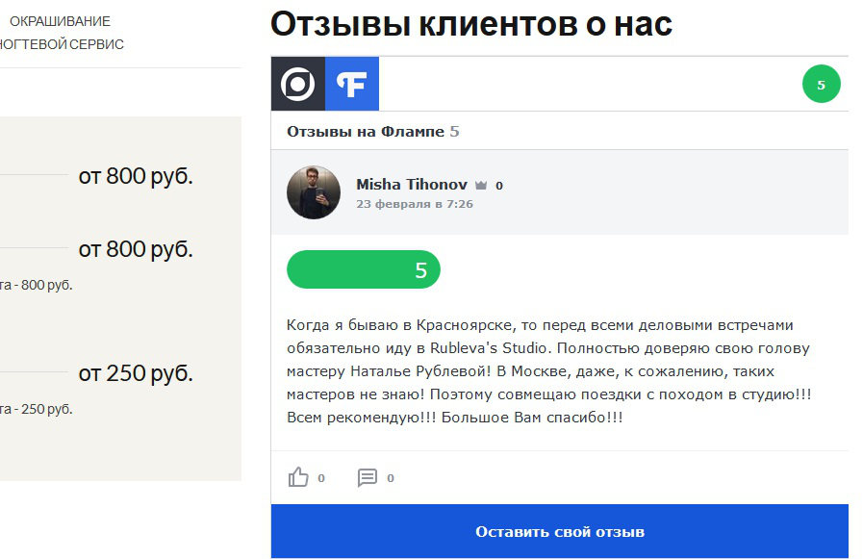Viewport: 863px width, 559px height.
Task: Click the thumbs-up like icon
Action: pos(298,477)
